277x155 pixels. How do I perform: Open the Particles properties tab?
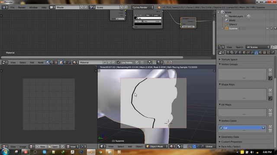pyautogui.click(x=268, y=53)
